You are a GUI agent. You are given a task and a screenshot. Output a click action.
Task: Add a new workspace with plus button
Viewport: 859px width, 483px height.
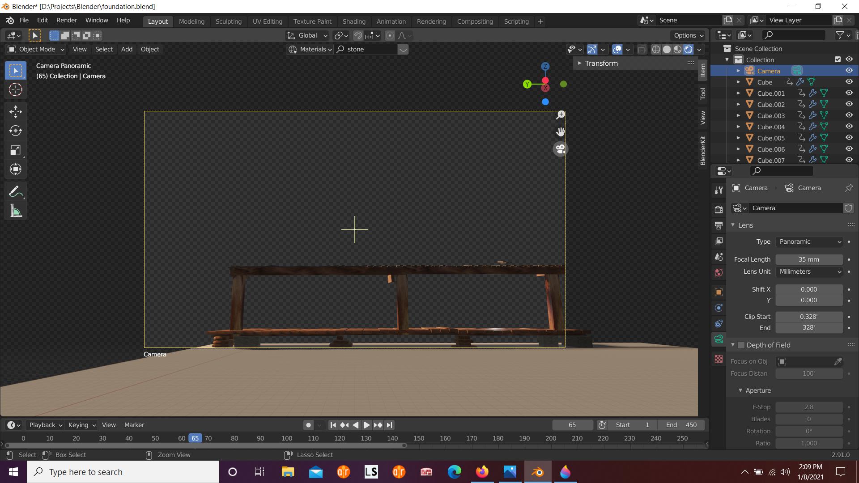540,21
